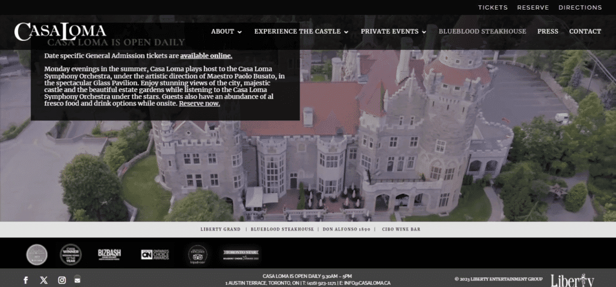Click the Liberty Entertainment Group logo
The height and width of the screenshot is (287, 616).
(x=573, y=280)
